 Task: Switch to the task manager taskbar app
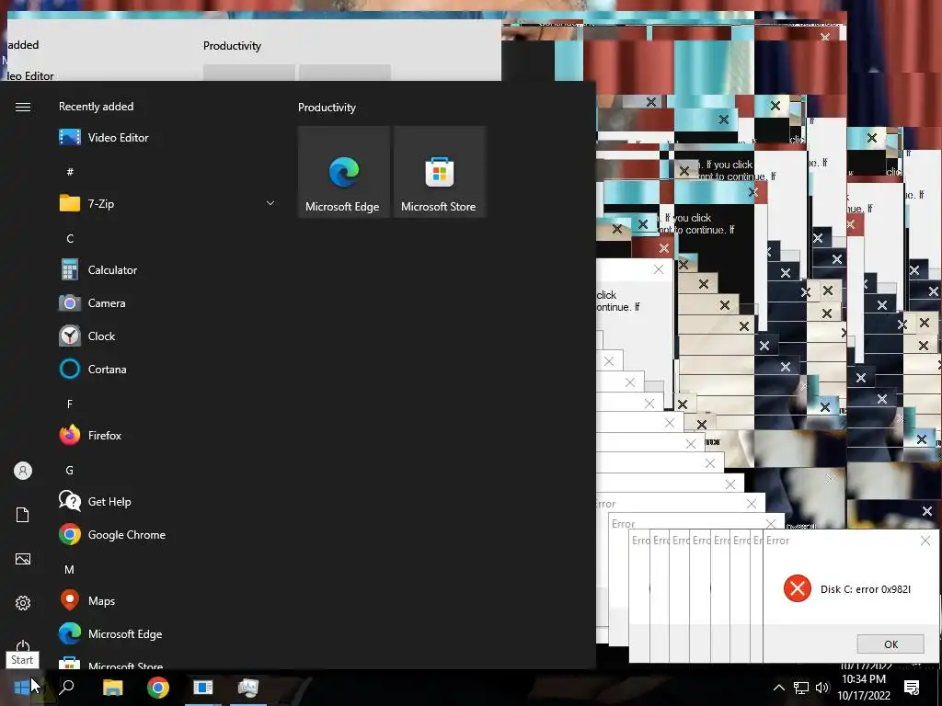point(248,688)
